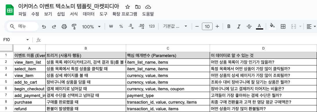Select cell containing payment_type
Screen dimensions: 317x112
tap(168, 96)
